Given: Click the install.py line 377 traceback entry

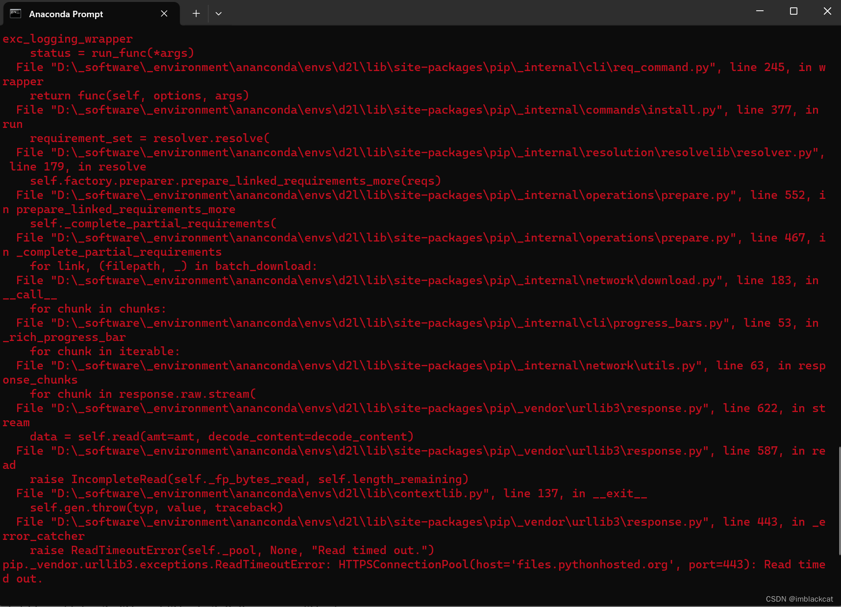Looking at the screenshot, I should click(418, 110).
